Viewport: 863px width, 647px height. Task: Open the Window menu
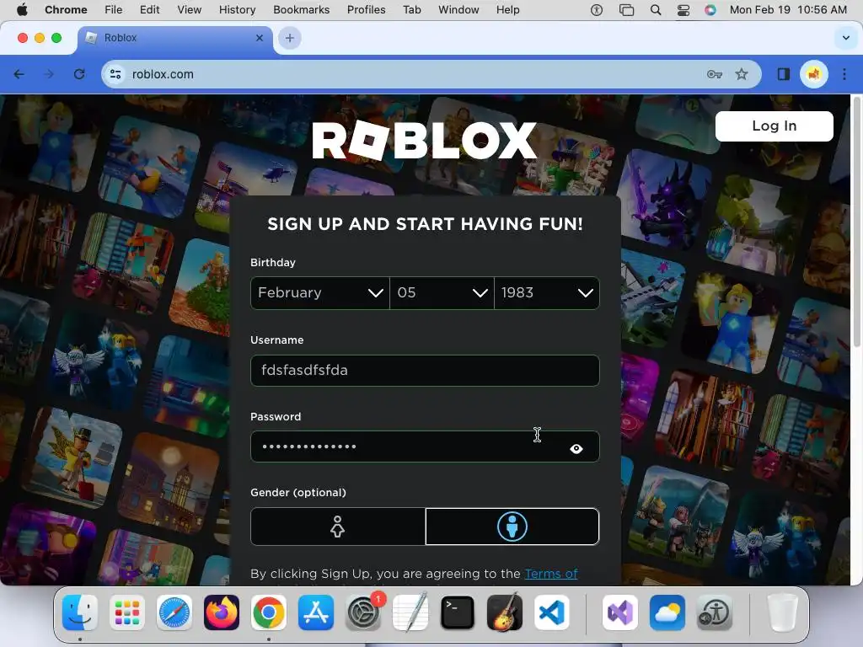point(458,9)
